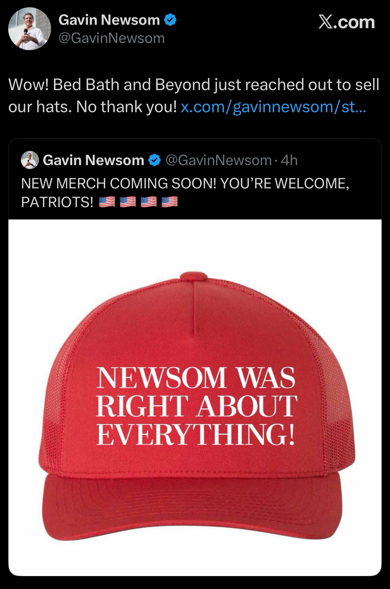
Task: Click the last American flag emoji
Action: (170, 202)
